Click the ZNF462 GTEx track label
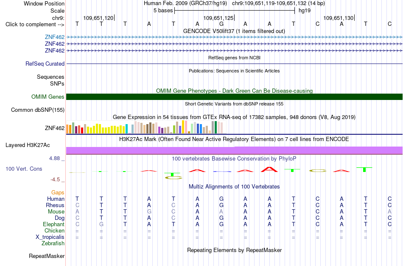The image size is (403, 266). point(54,128)
